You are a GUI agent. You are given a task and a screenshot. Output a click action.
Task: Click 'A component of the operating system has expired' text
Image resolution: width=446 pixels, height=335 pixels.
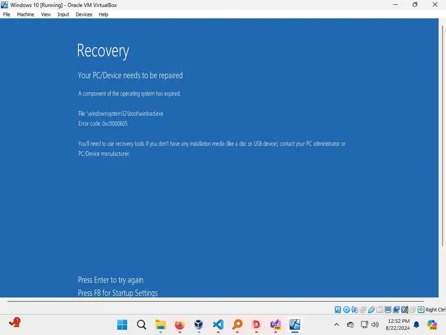tap(129, 93)
